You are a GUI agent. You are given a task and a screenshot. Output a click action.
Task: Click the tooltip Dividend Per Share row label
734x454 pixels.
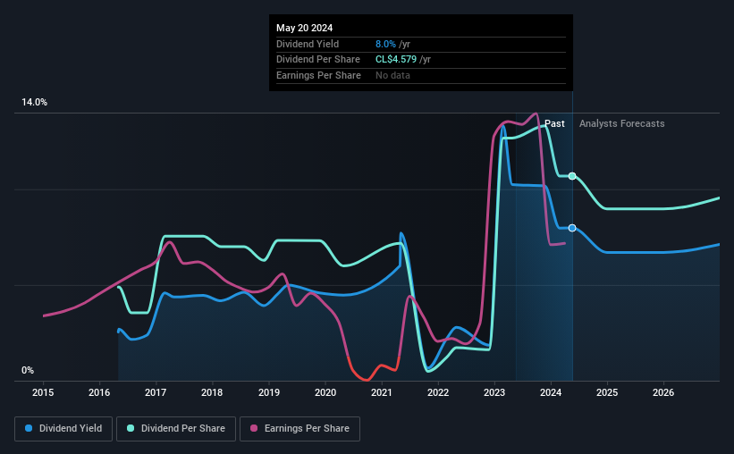tap(318, 60)
